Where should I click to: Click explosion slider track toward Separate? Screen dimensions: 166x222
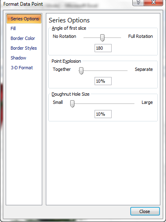point(106,70)
